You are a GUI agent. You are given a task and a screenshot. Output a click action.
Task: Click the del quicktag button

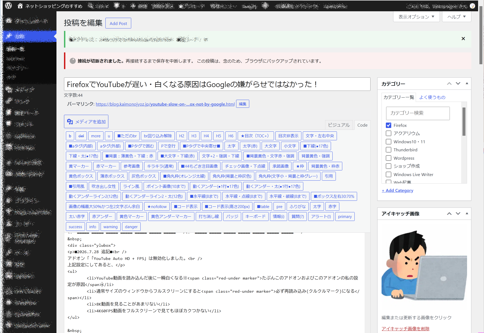coord(81,136)
